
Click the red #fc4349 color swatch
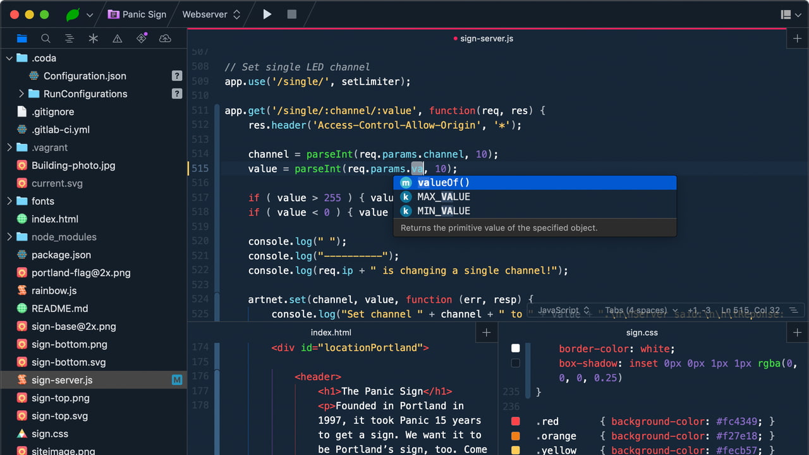pos(515,421)
